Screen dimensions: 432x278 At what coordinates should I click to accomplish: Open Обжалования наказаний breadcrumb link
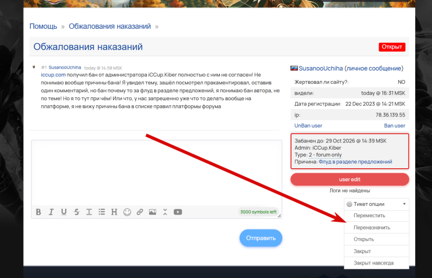click(x=110, y=26)
